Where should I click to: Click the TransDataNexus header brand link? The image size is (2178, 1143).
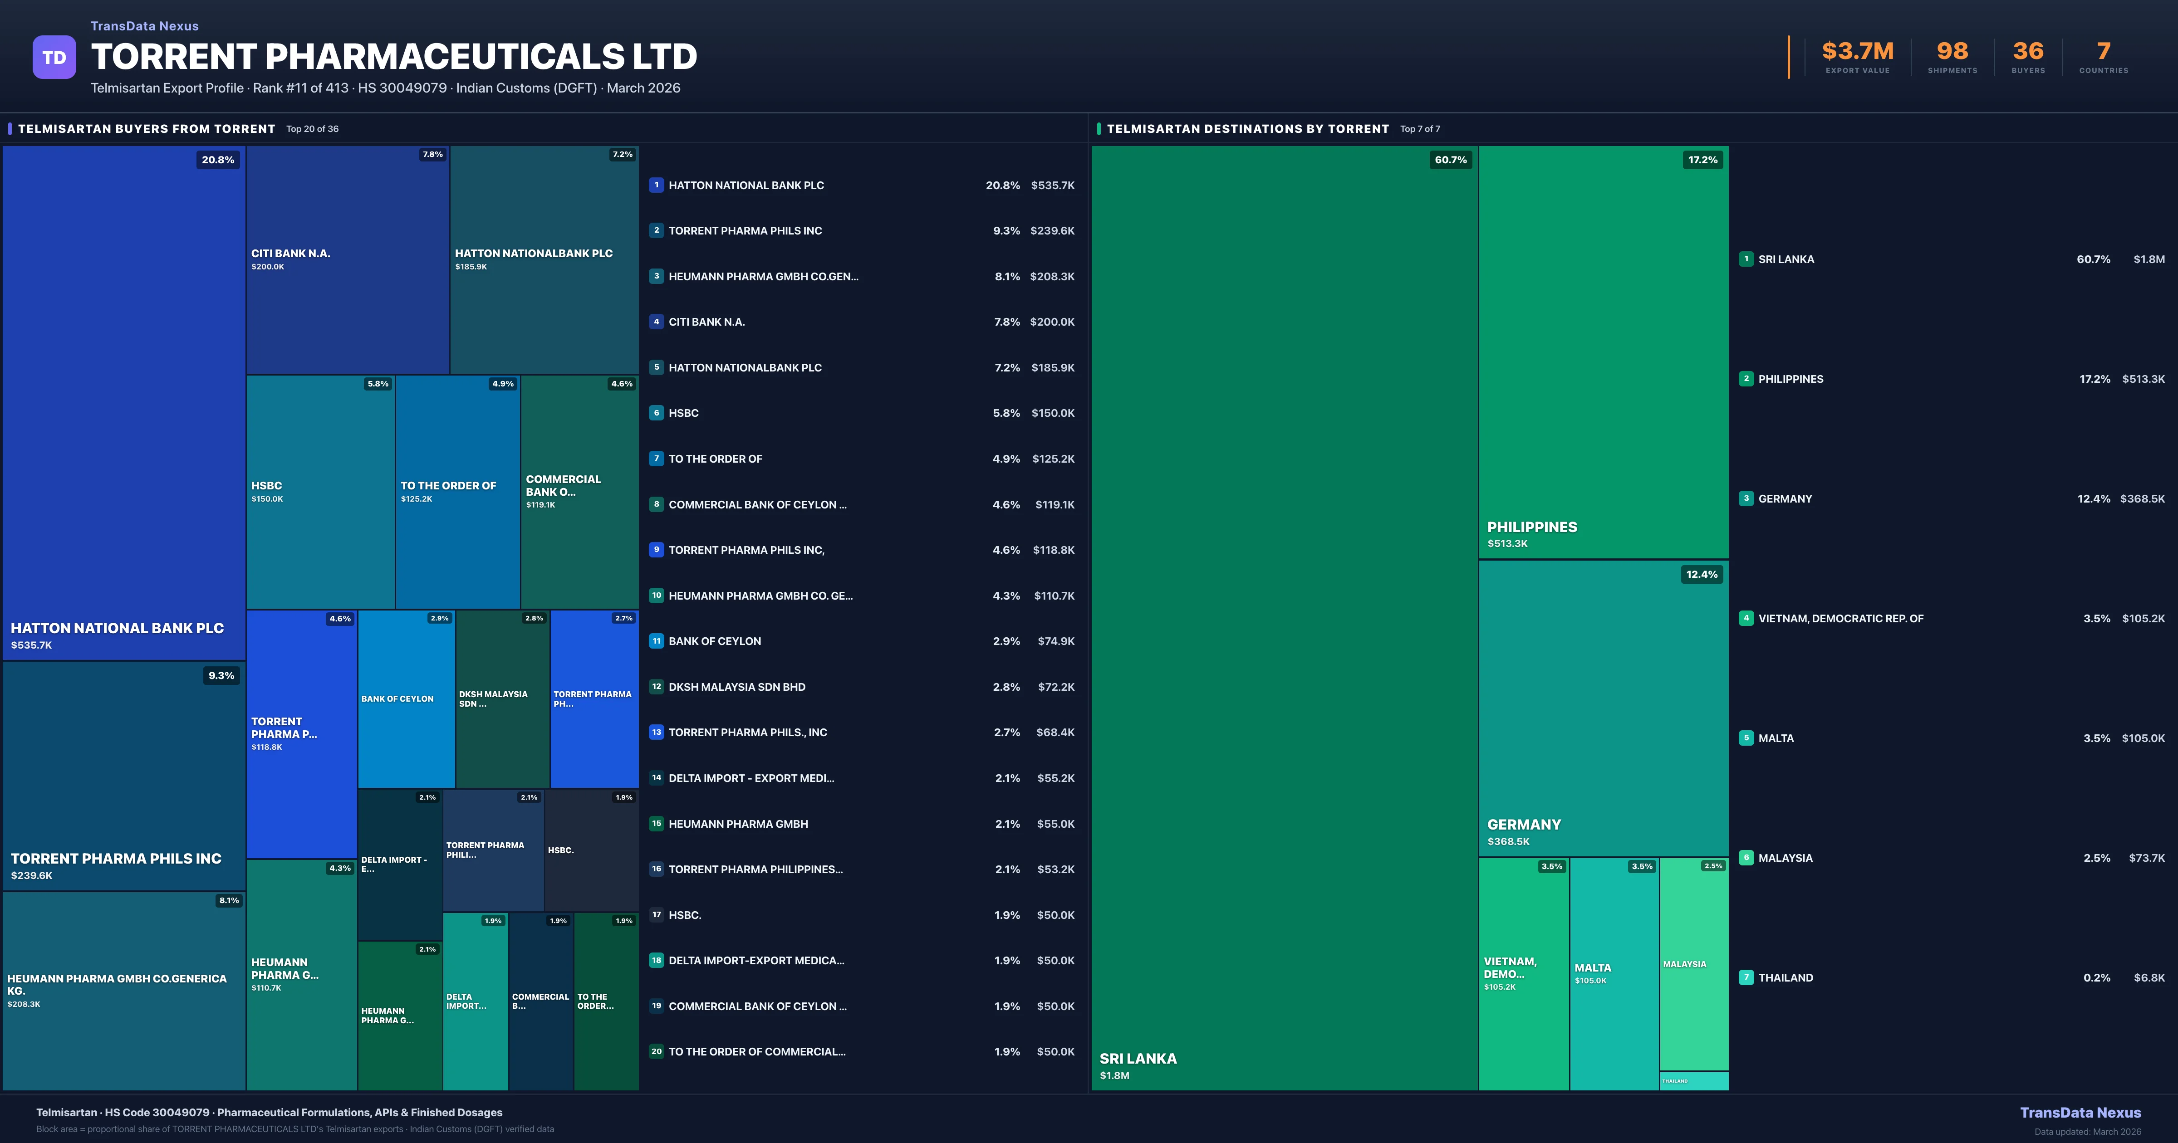[145, 26]
